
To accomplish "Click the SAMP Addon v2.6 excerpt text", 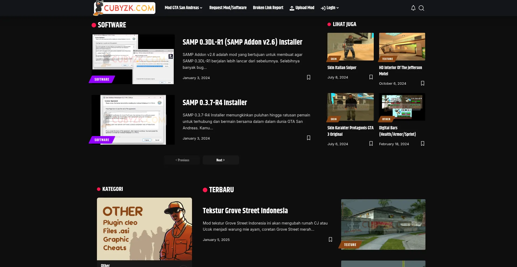I will tap(243, 61).
